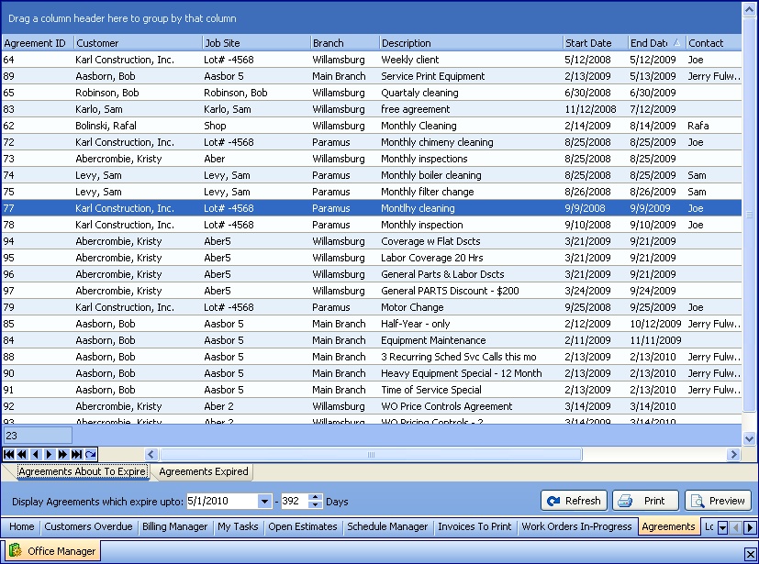The image size is (759, 564).
Task: Click the horizontal scrollbar thumb
Action: [371, 455]
